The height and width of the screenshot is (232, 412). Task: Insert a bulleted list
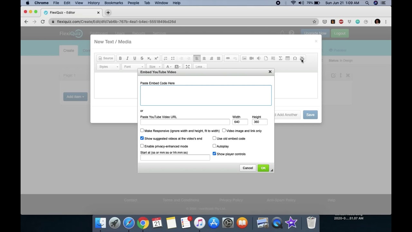pyautogui.click(x=173, y=58)
